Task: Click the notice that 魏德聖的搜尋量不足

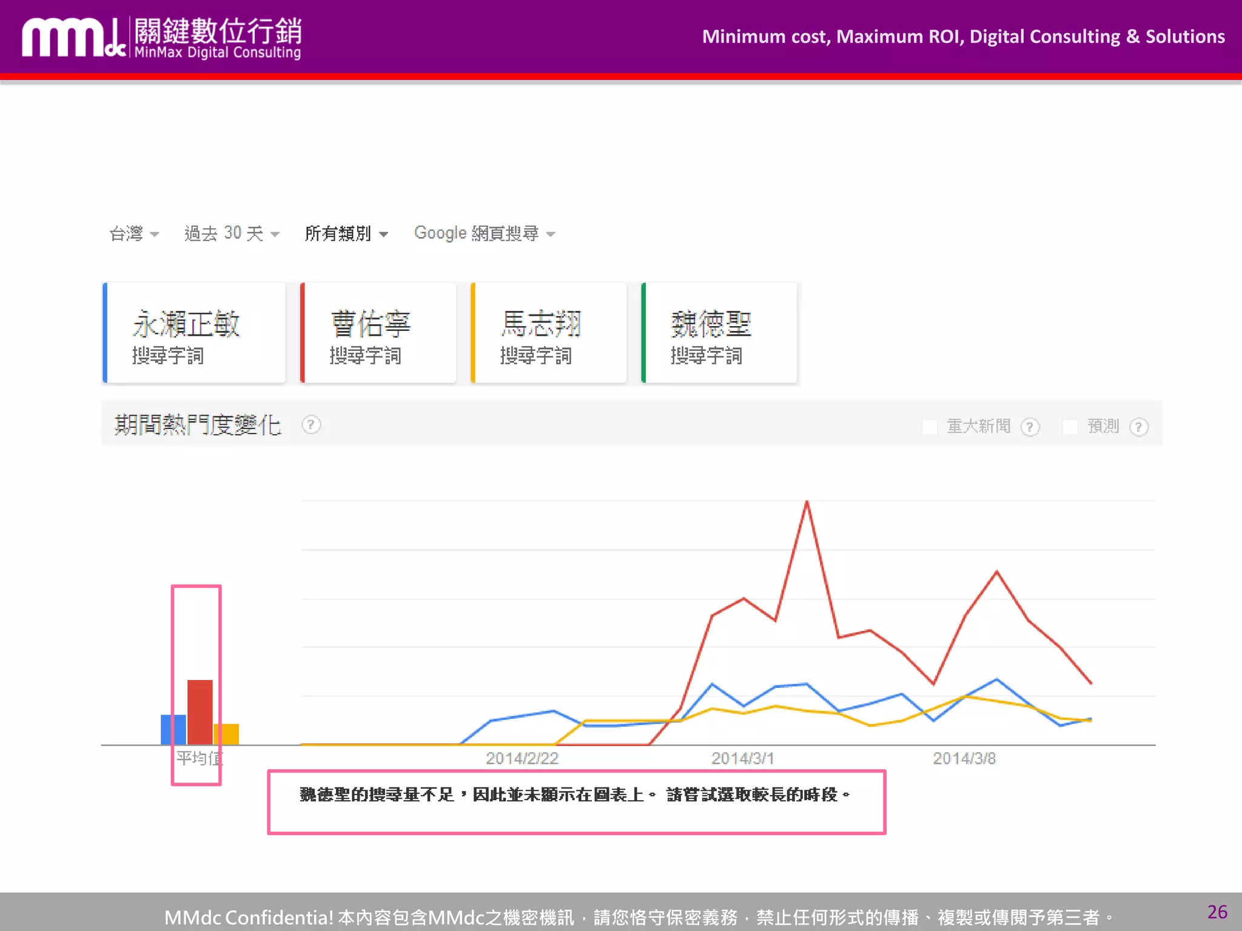Action: (575, 795)
